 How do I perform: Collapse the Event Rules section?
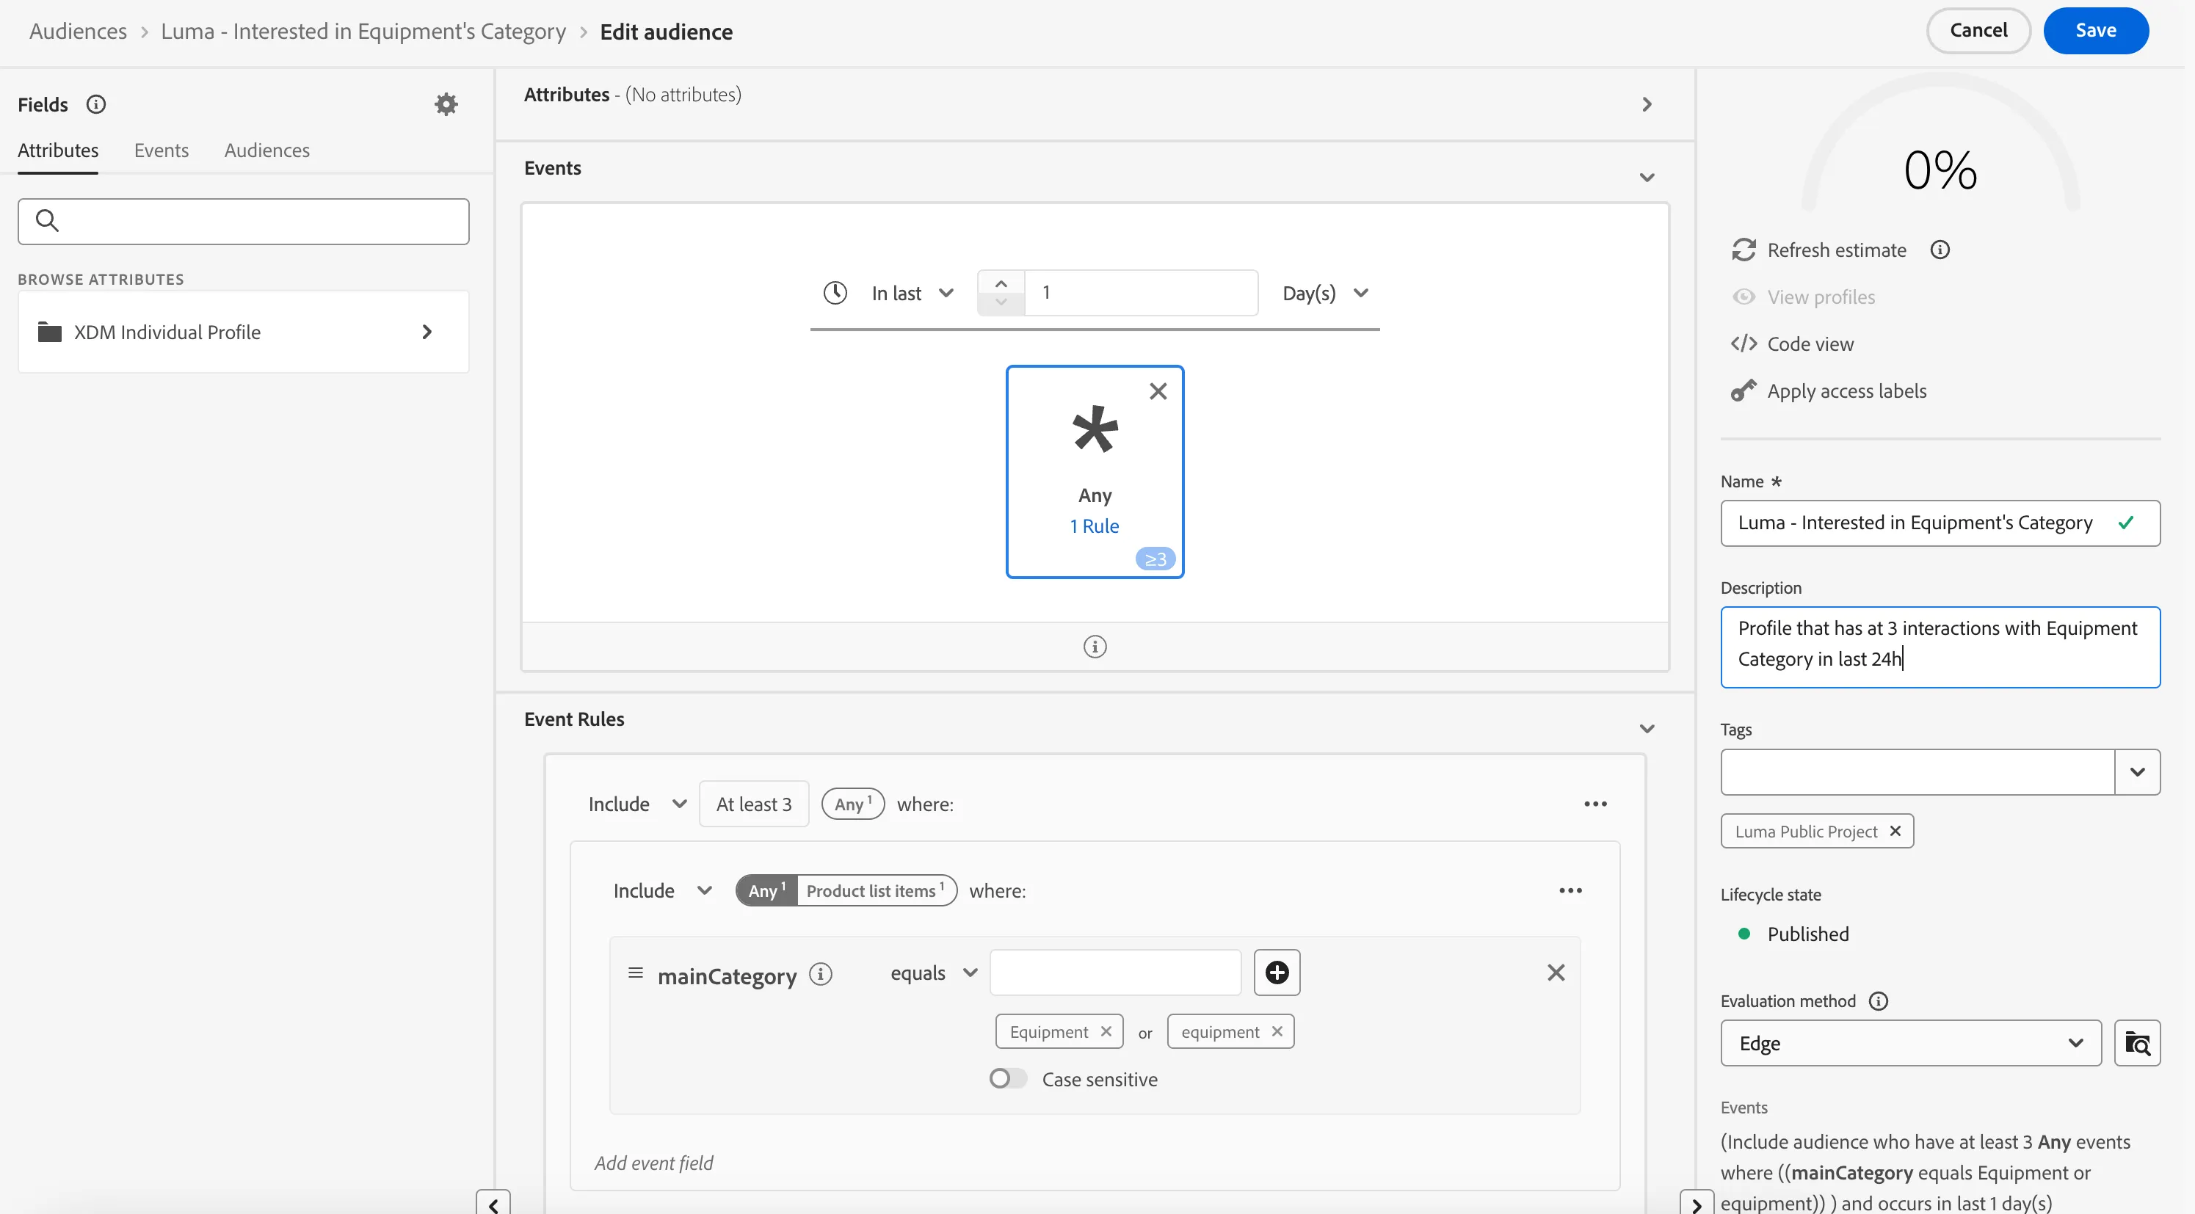pyautogui.click(x=1646, y=728)
